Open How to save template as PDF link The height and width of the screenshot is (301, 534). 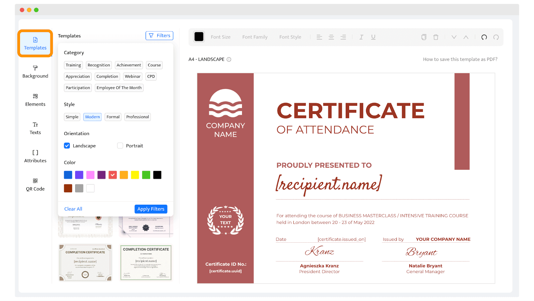460,59
